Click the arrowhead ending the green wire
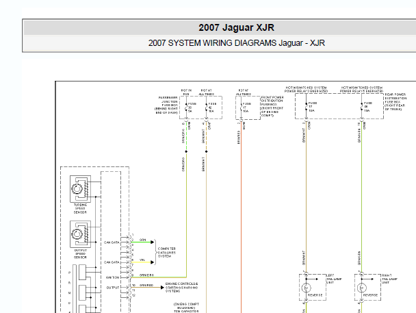 pos(153,242)
